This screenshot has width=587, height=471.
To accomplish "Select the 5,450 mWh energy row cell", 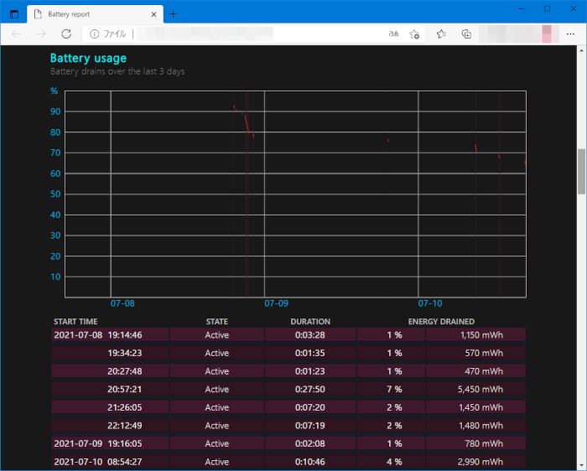I will (475, 389).
